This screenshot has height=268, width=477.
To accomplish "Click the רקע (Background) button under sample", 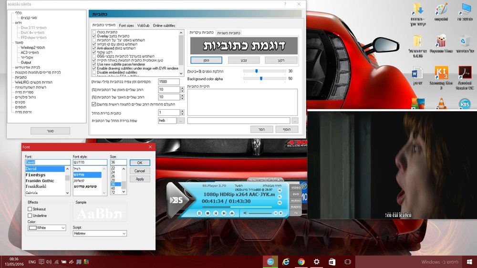I will (x=281, y=60).
